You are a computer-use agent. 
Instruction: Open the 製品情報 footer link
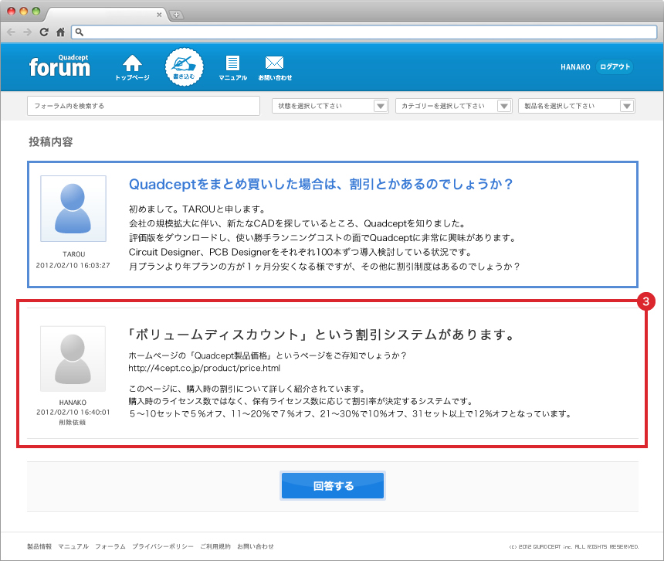[x=39, y=546]
